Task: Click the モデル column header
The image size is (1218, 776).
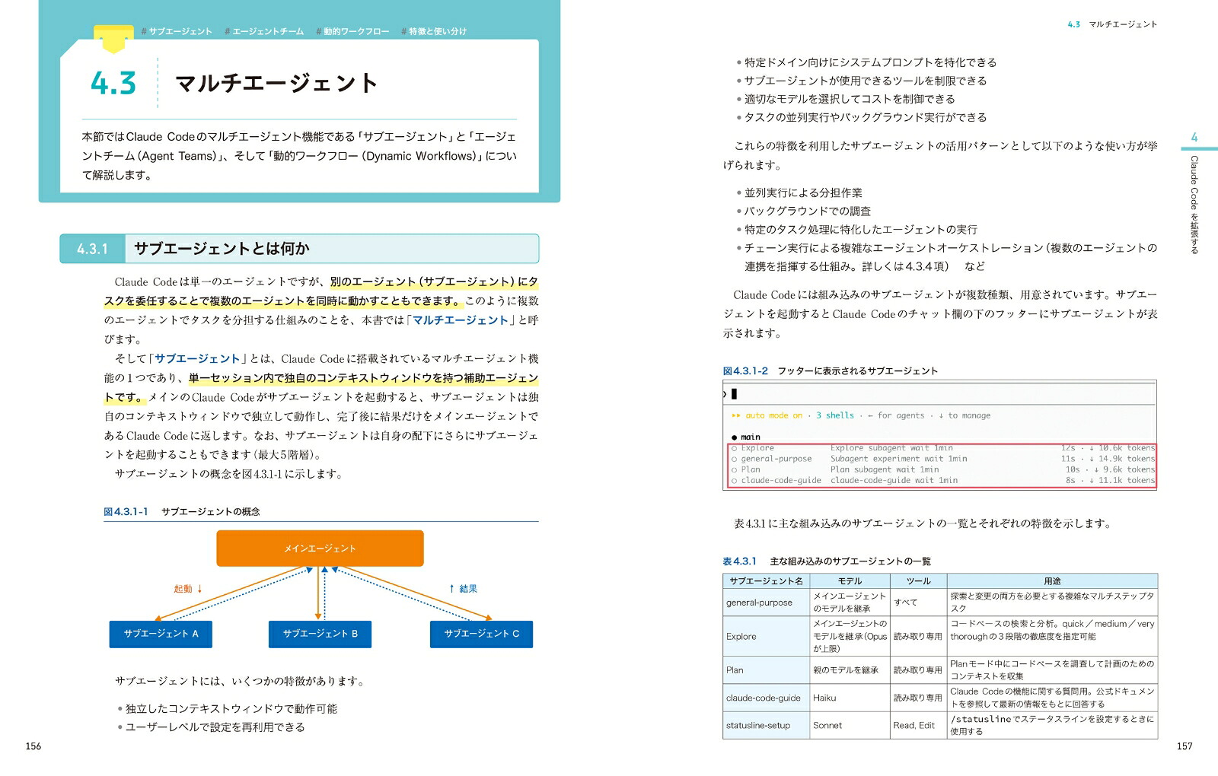Action: (850, 581)
